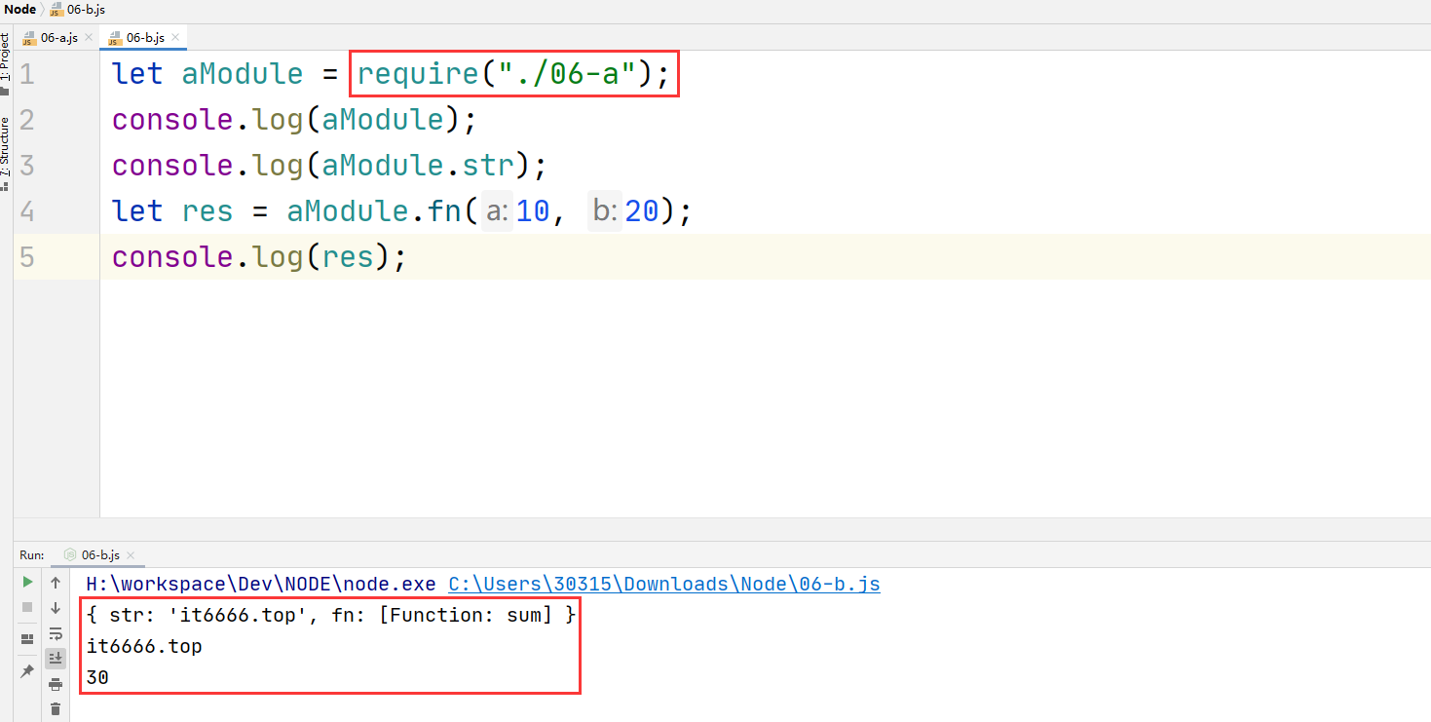Close the 06-a.js editor tab
This screenshot has height=722, width=1431.
tap(89, 37)
